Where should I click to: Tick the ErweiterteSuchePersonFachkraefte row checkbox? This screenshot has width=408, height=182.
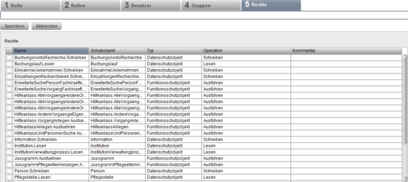(x=9, y=83)
